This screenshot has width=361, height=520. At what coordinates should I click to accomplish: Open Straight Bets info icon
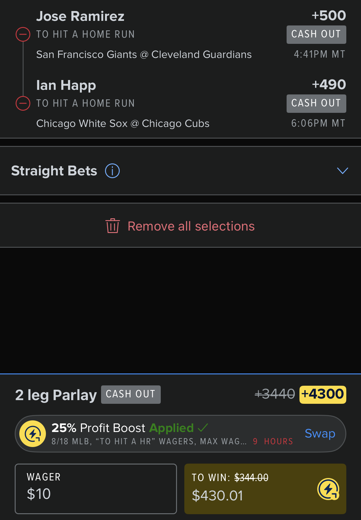coord(112,171)
